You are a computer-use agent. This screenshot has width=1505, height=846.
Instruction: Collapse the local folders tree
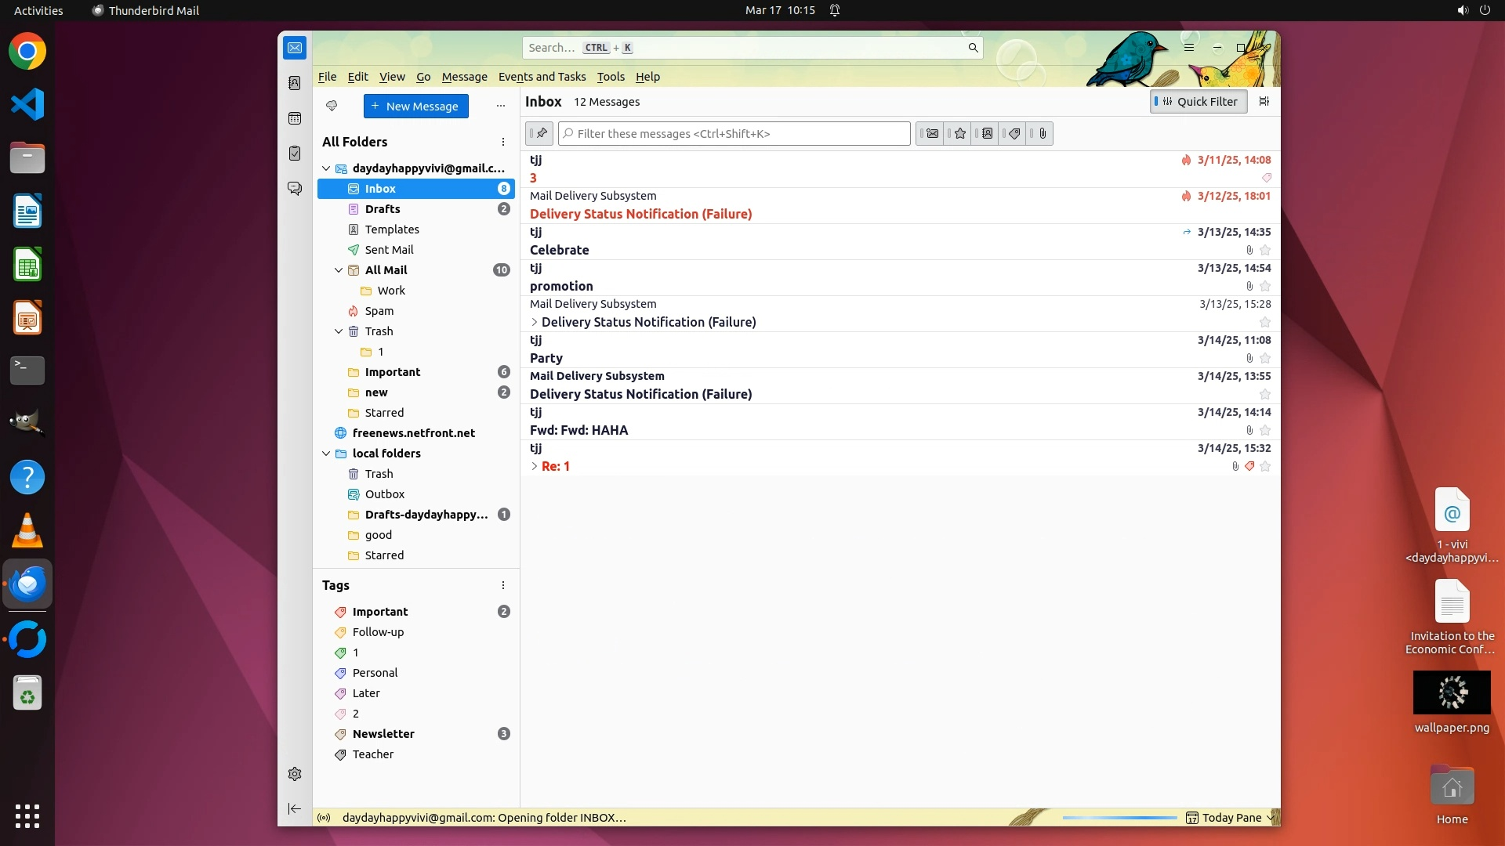[x=326, y=454]
